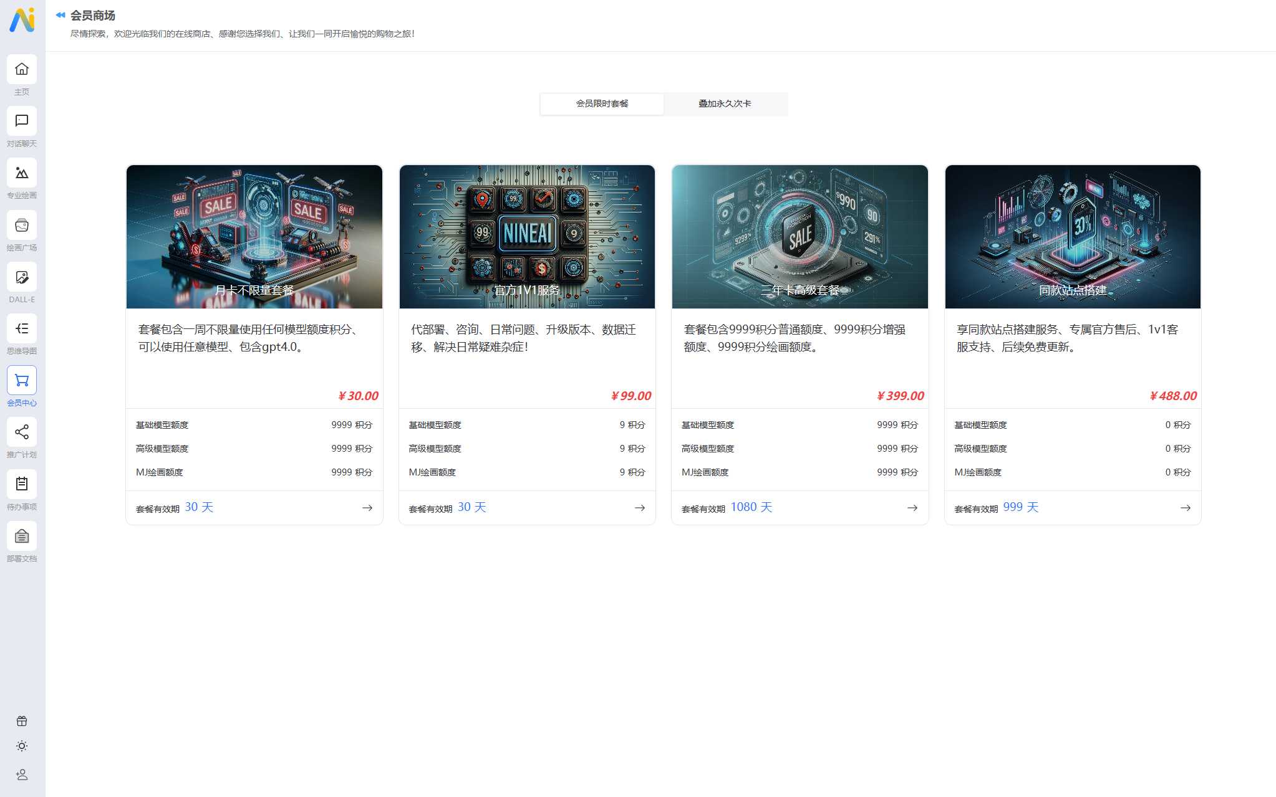Click 同款站点搭建 card image

(1072, 236)
